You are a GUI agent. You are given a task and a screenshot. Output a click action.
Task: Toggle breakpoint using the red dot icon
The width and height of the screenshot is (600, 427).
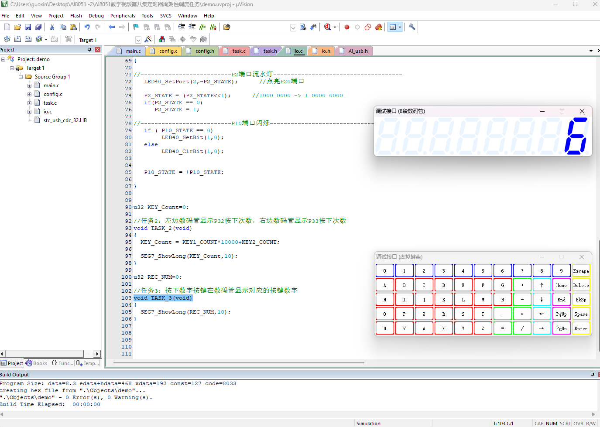(x=347, y=27)
